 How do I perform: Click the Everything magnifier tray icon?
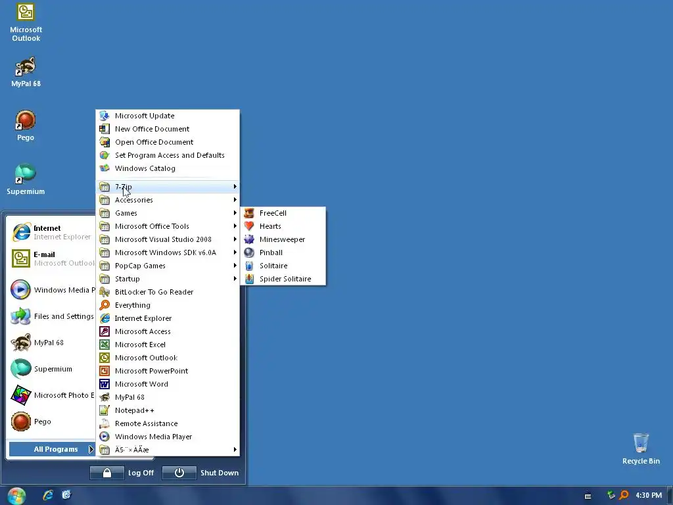coord(624,495)
